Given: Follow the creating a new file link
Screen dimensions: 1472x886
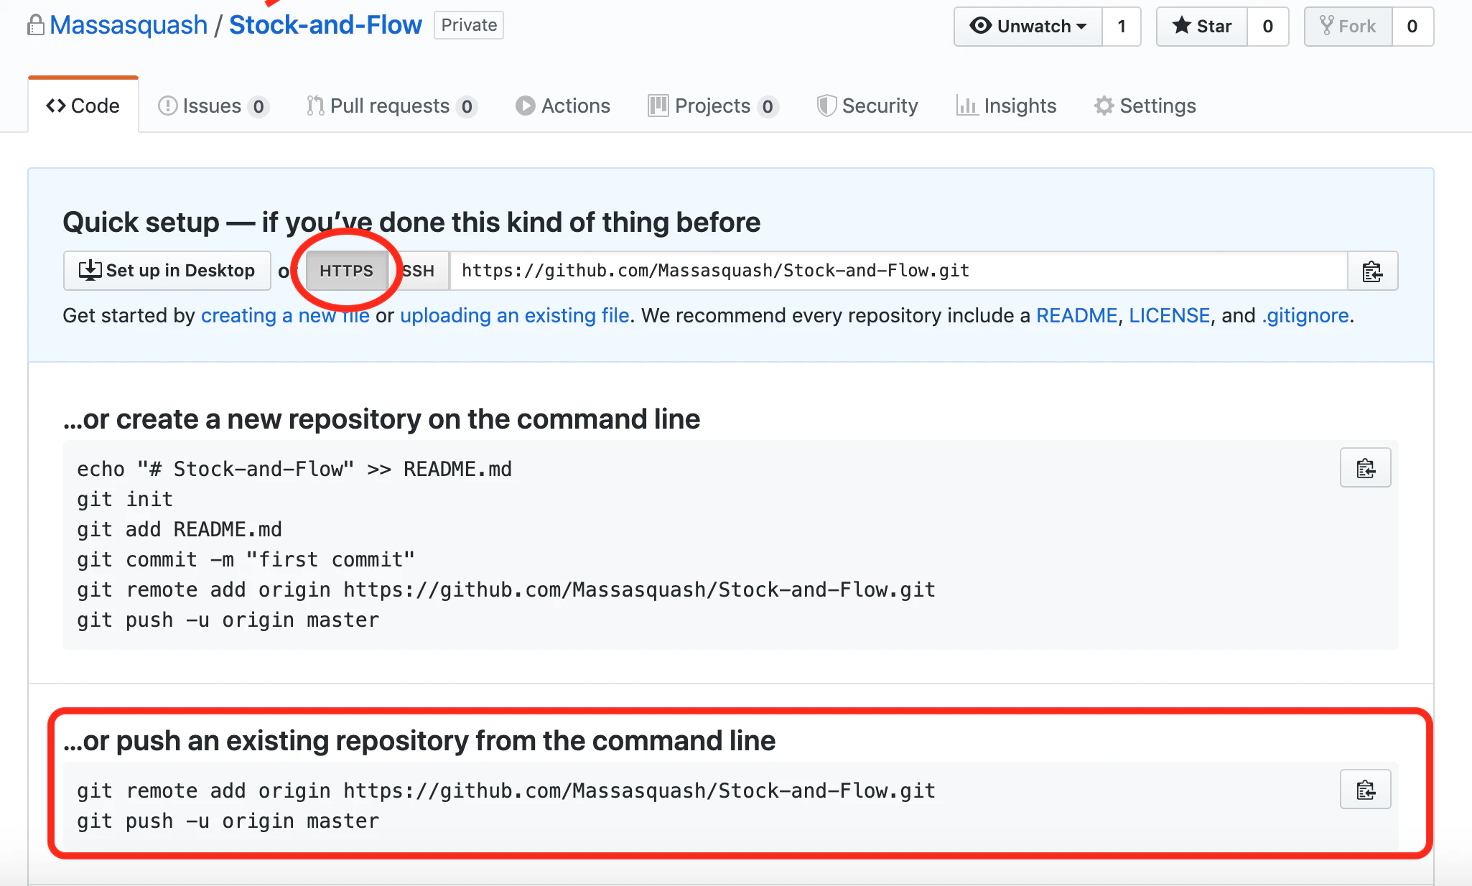Looking at the screenshot, I should [285, 316].
